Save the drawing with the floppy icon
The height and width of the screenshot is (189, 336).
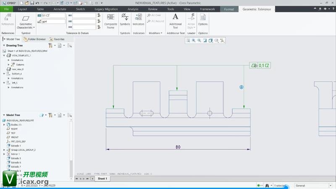tap(32, 3)
